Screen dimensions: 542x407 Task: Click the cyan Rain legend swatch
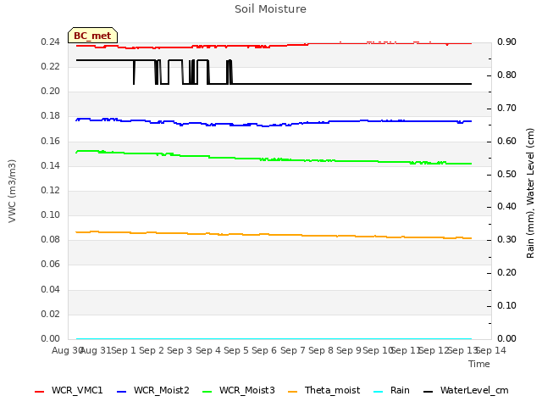pyautogui.click(x=379, y=392)
